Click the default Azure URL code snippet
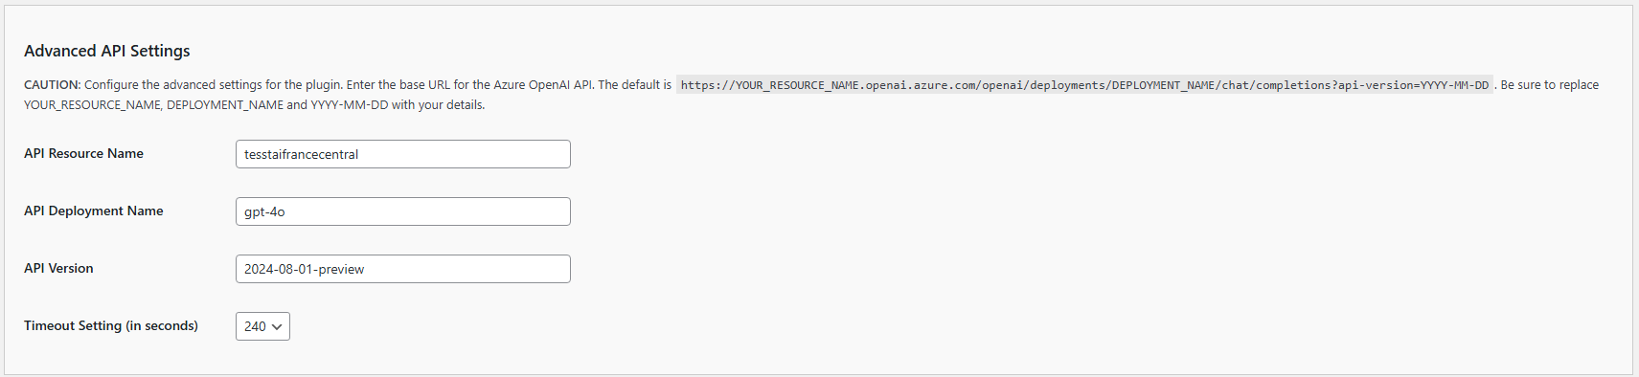 1084,85
